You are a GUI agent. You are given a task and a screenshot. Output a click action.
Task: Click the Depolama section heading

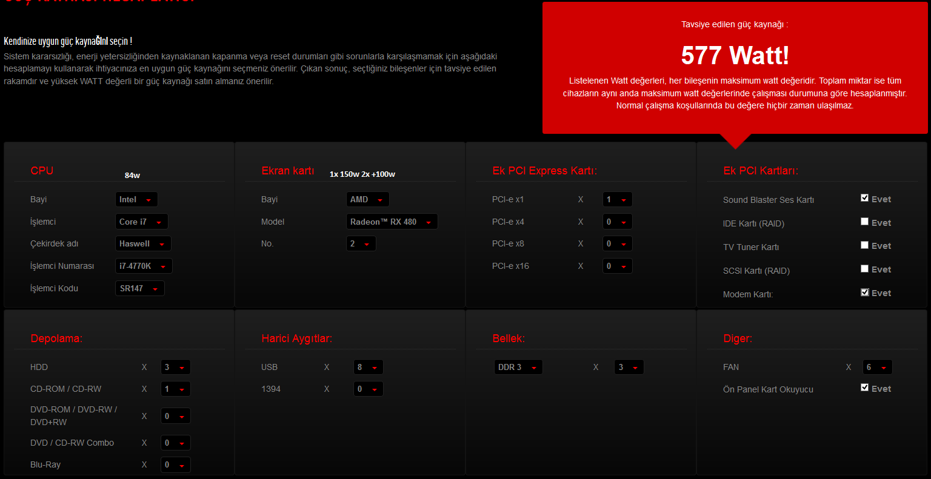coord(56,339)
